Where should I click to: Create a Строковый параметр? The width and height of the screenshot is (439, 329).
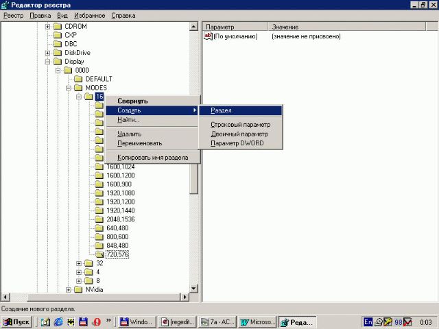pos(241,125)
